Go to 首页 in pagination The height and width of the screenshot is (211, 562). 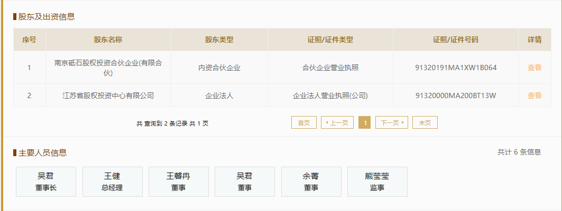303,122
